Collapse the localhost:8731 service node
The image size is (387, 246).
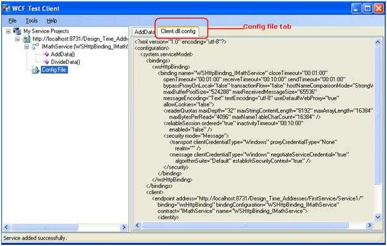[x=18, y=39]
